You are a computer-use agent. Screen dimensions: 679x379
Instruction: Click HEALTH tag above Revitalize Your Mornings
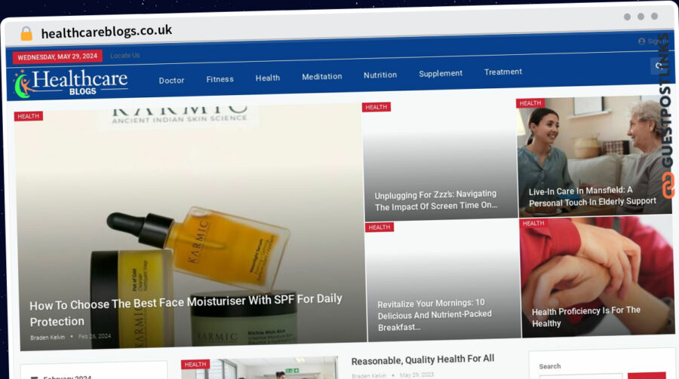[x=379, y=227]
